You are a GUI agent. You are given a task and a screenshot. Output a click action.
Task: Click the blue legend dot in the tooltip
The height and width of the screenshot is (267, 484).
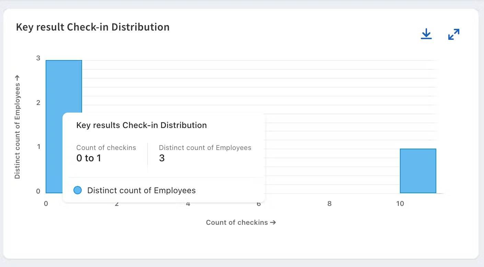pyautogui.click(x=78, y=190)
